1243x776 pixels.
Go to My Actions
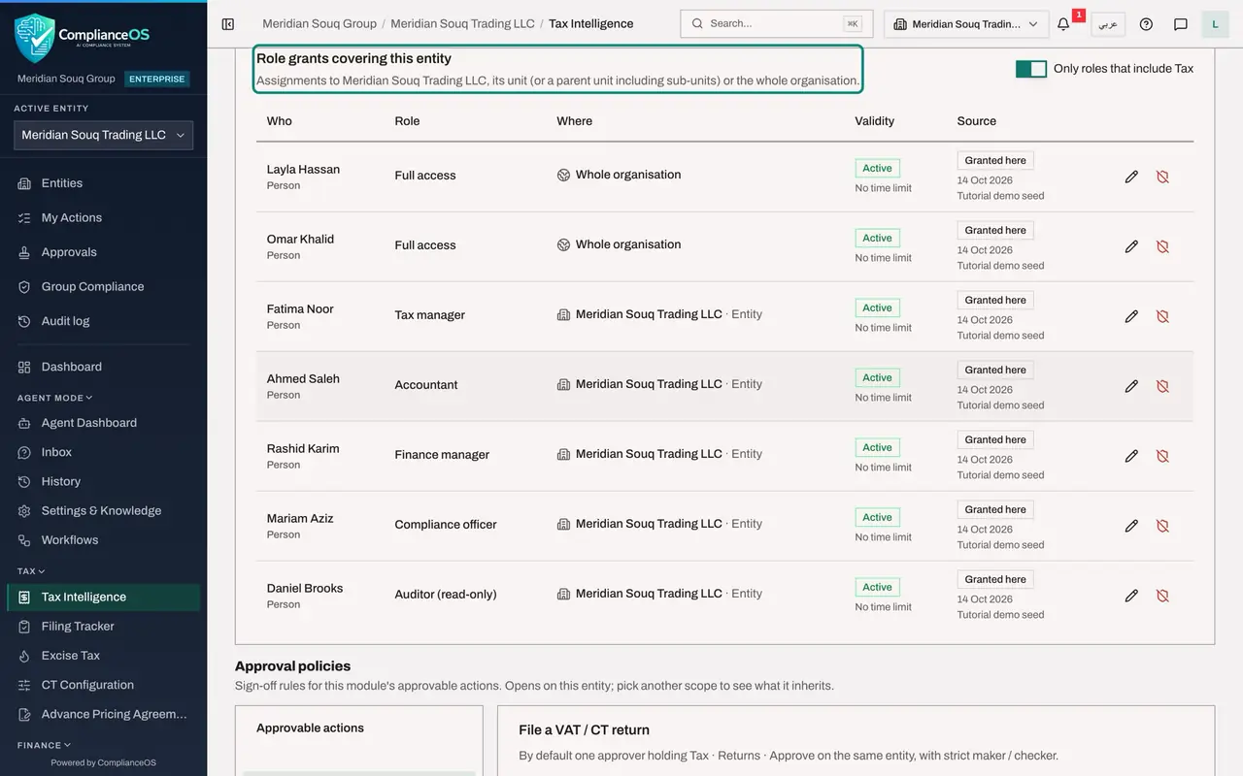click(103, 217)
